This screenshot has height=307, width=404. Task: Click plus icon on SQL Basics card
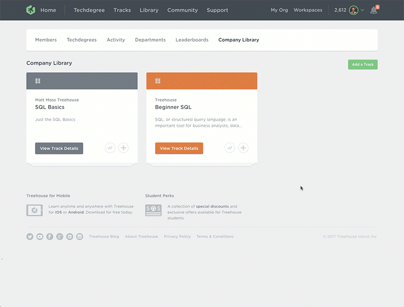coord(123,148)
